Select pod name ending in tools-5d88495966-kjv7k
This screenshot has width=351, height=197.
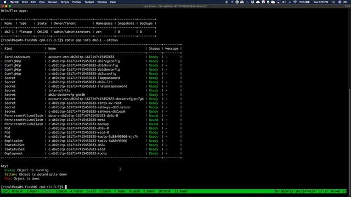point(93,137)
